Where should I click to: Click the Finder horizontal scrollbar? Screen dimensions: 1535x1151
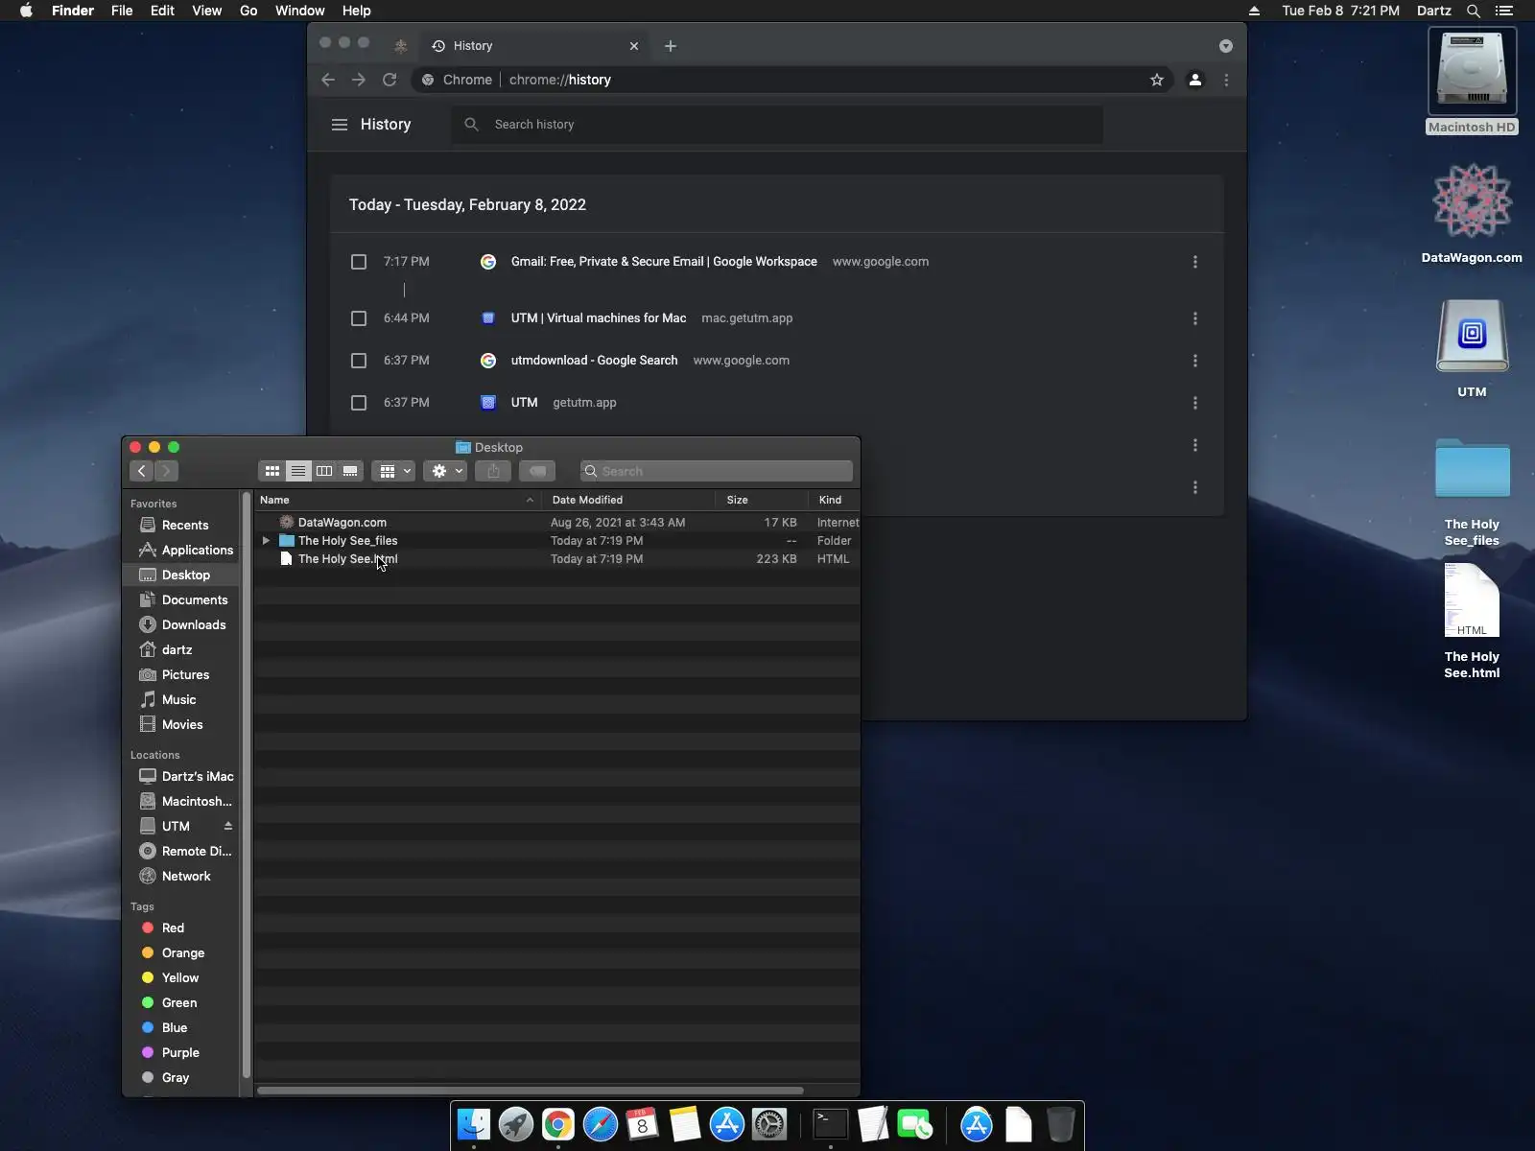coord(531,1091)
